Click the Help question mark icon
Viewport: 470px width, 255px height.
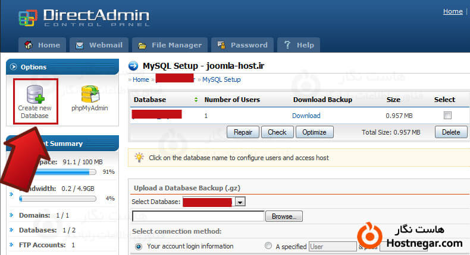(287, 45)
